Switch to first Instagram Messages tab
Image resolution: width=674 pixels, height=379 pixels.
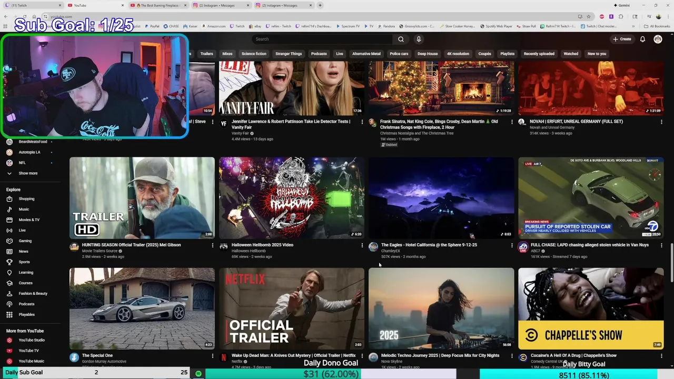220,5
